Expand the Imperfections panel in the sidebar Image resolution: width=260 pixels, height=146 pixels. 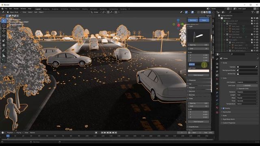point(199,127)
